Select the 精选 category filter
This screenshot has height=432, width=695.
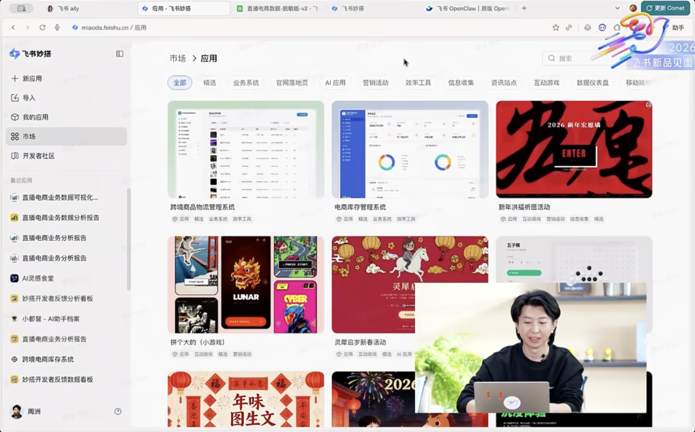(x=210, y=83)
